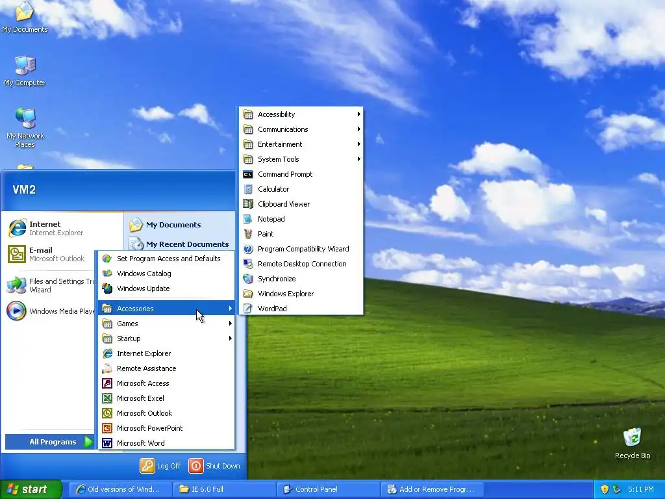Expand the Accessibility submenu arrow
Screen dimensions: 665x499
click(x=358, y=114)
